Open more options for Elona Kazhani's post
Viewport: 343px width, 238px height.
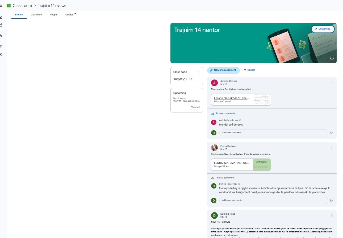332,148
